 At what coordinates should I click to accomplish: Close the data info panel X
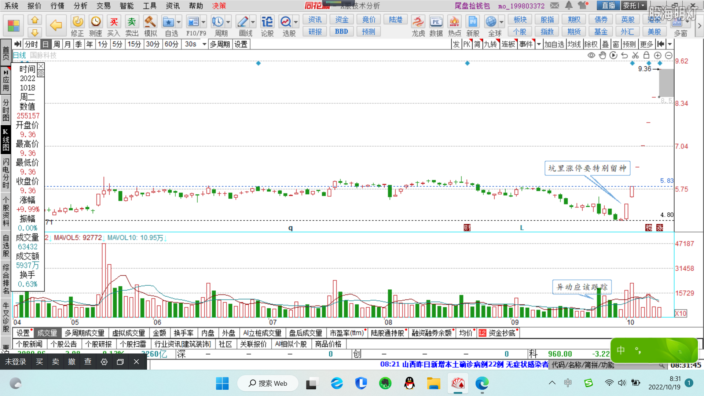(x=41, y=66)
